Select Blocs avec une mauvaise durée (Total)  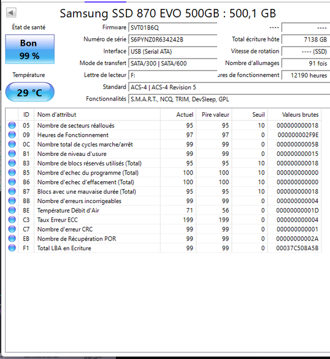tap(86, 191)
